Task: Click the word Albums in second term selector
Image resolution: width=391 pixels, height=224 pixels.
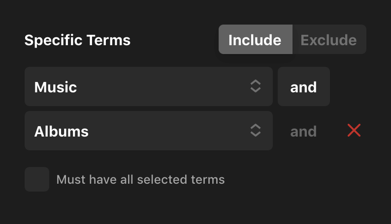Action: coord(62,131)
